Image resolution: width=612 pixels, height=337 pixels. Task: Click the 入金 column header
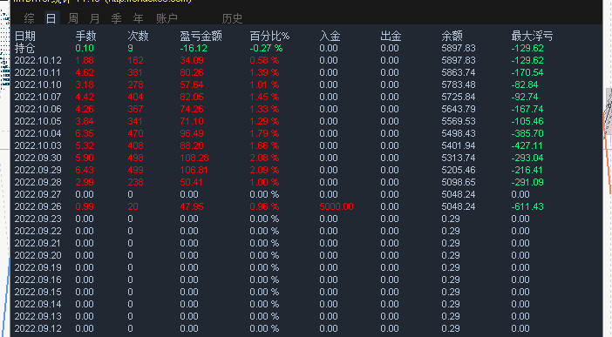point(330,37)
